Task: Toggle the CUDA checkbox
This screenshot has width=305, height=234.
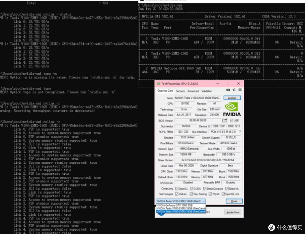Action: tap(191, 188)
